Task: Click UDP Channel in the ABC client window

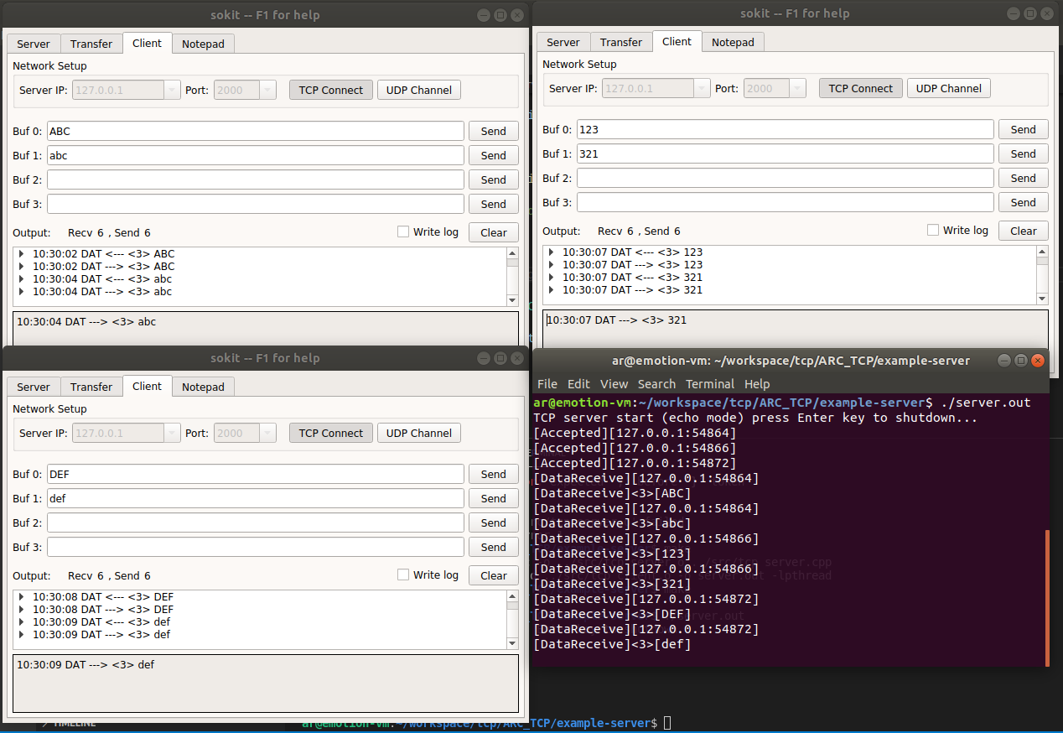Action: click(419, 90)
